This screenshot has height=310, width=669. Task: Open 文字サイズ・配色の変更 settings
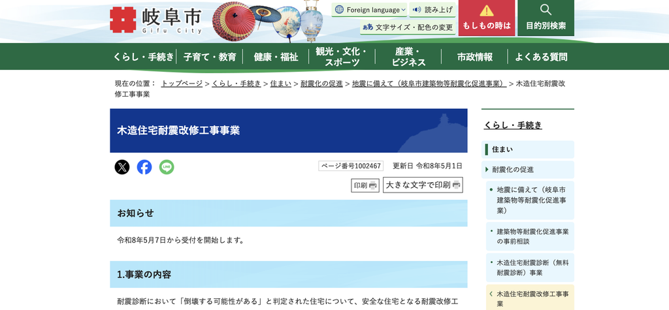pos(408,27)
